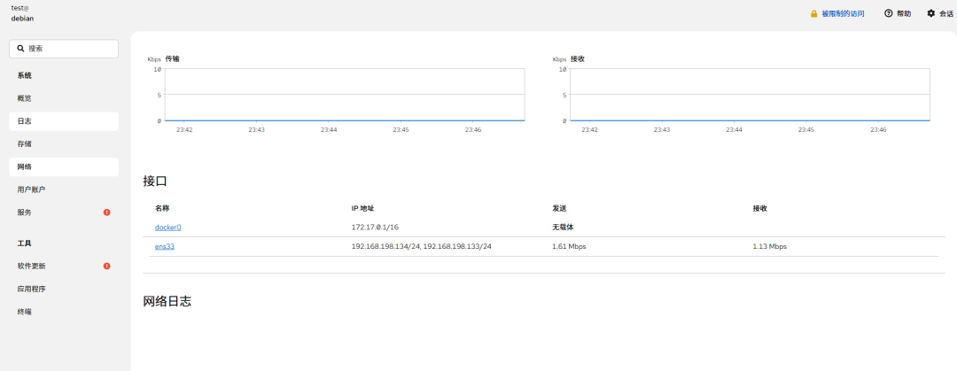The image size is (957, 371).
Task: Click the red alert icon beside 软件更新
Action: tap(107, 266)
